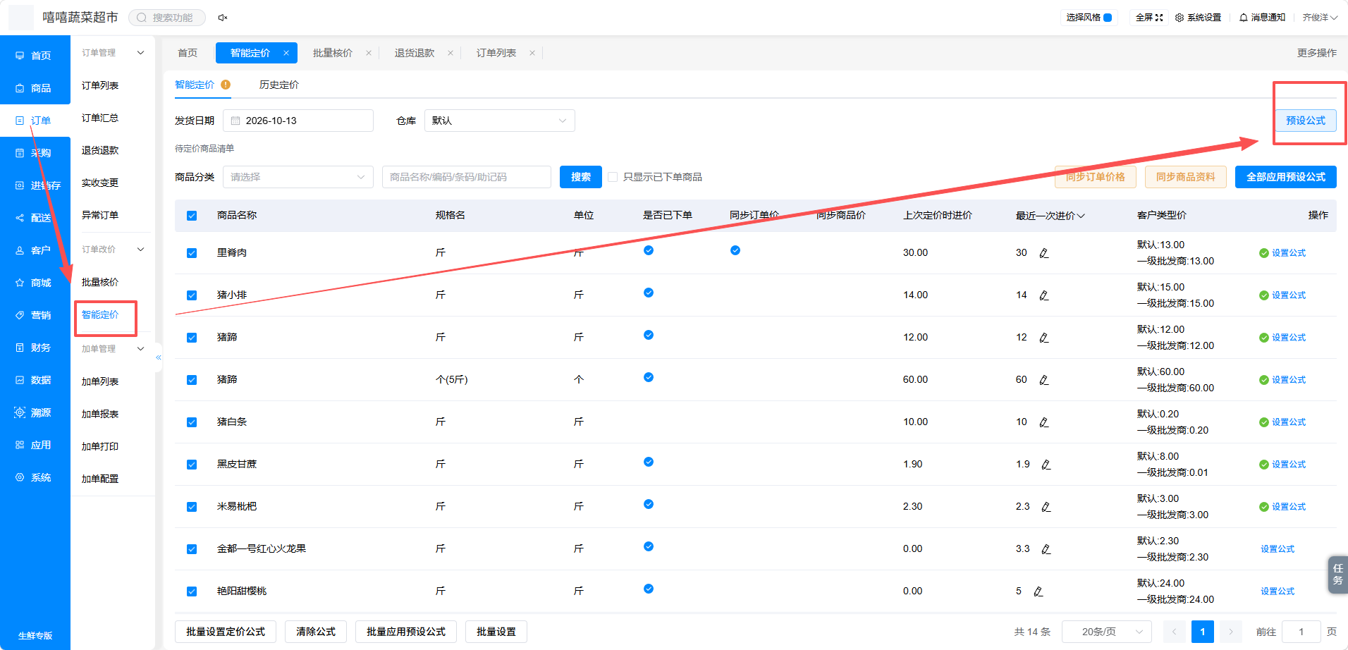Switch to the 历史定价 tab

point(279,85)
